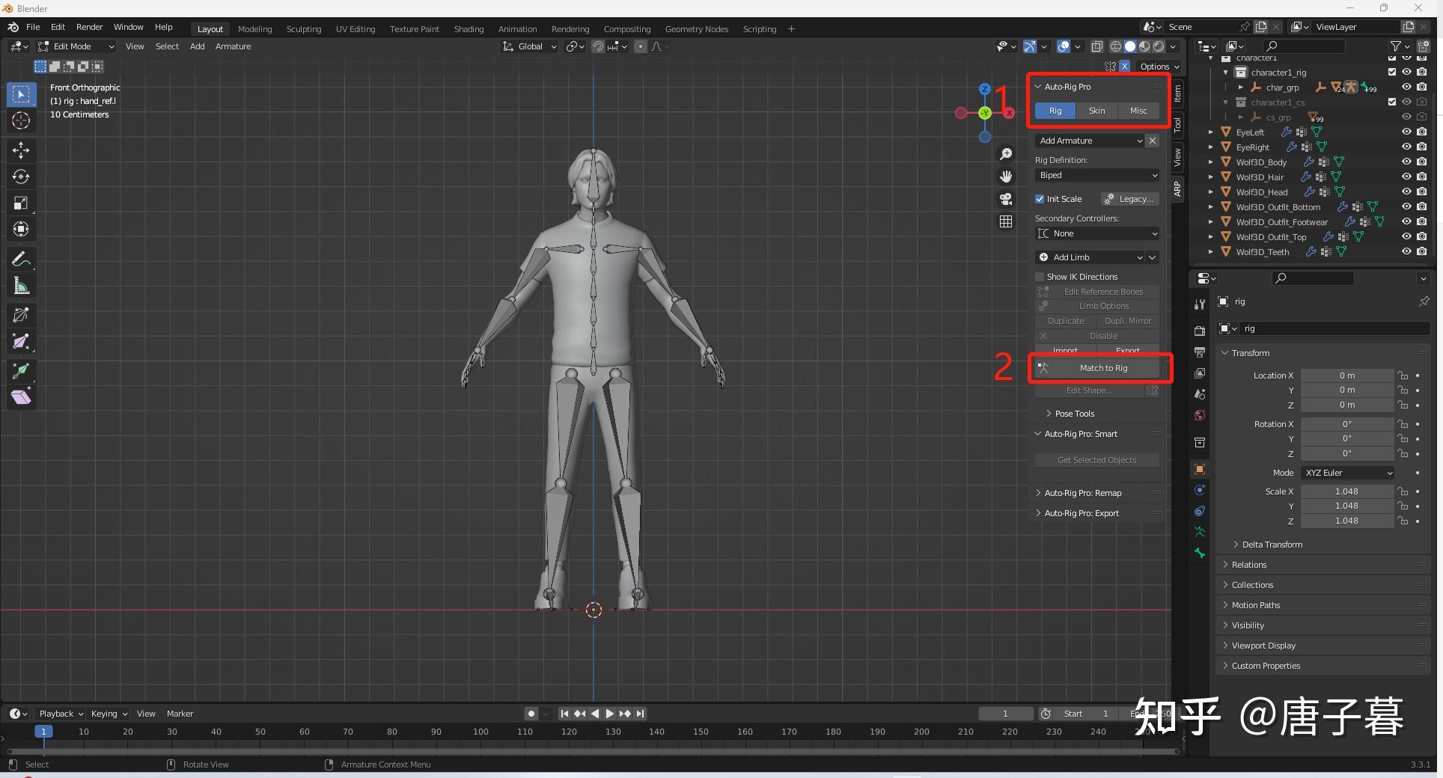Click the Match to Rig button

(x=1102, y=368)
